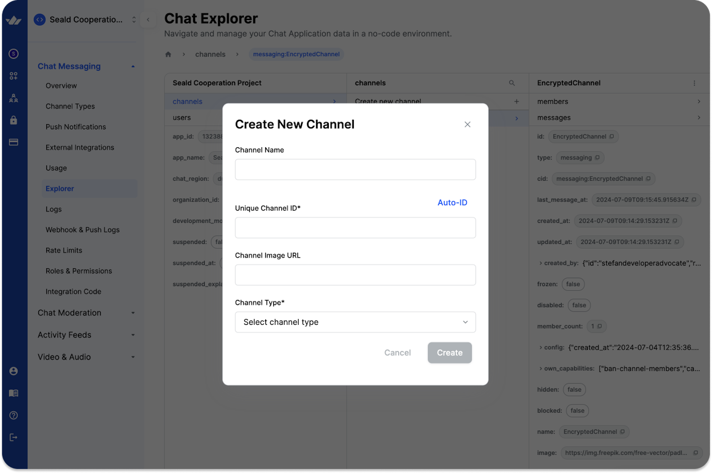Click the Create button in the dialog
Image resolution: width=712 pixels, height=473 pixels.
point(449,352)
